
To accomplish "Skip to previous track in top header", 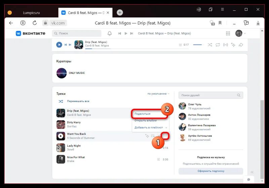I will (x=120, y=33).
